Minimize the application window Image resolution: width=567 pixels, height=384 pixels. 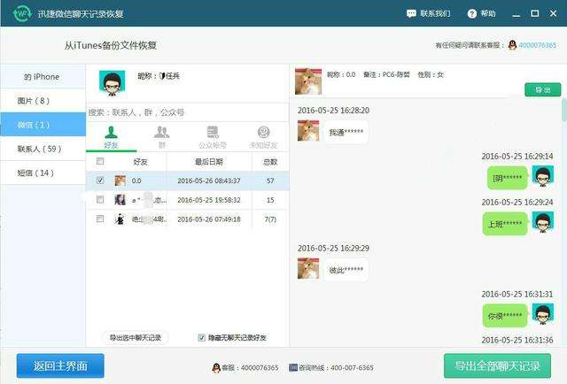tap(517, 14)
